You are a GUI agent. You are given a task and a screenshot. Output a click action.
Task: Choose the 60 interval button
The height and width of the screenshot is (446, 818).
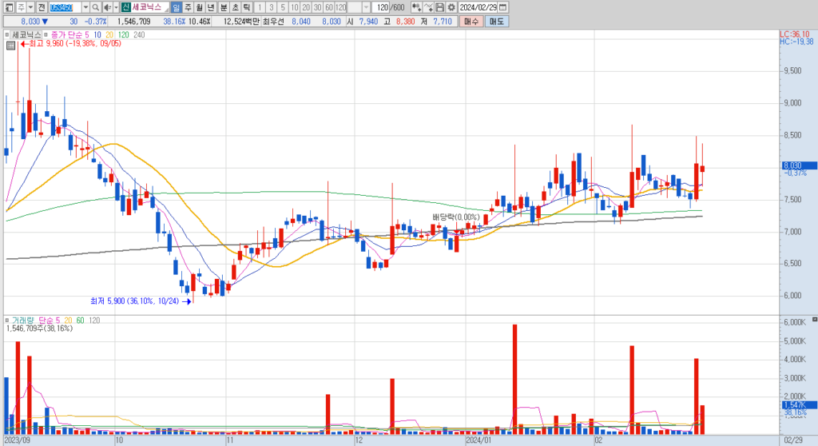click(x=328, y=7)
